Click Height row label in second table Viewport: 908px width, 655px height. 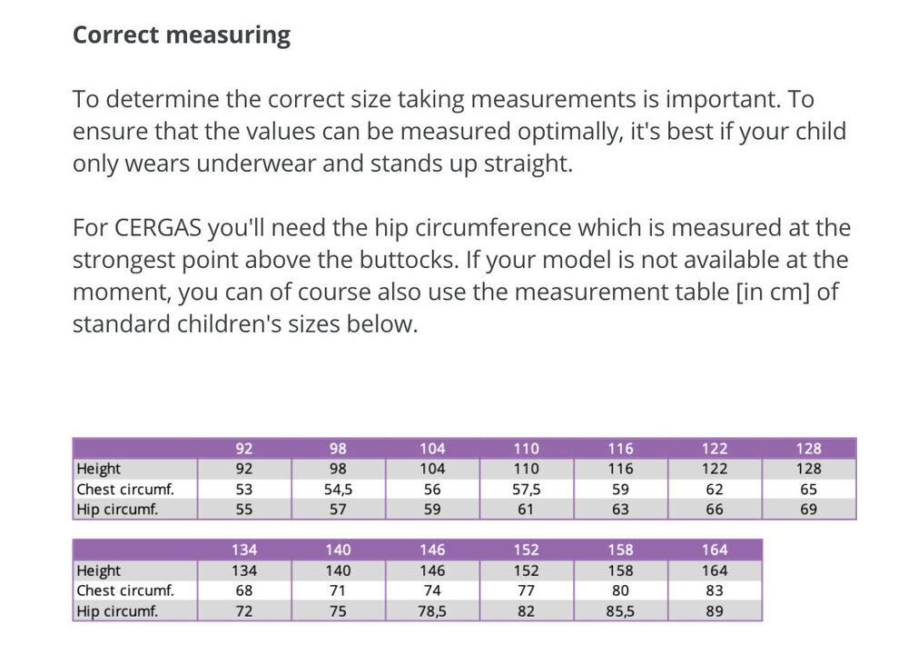pos(99,571)
